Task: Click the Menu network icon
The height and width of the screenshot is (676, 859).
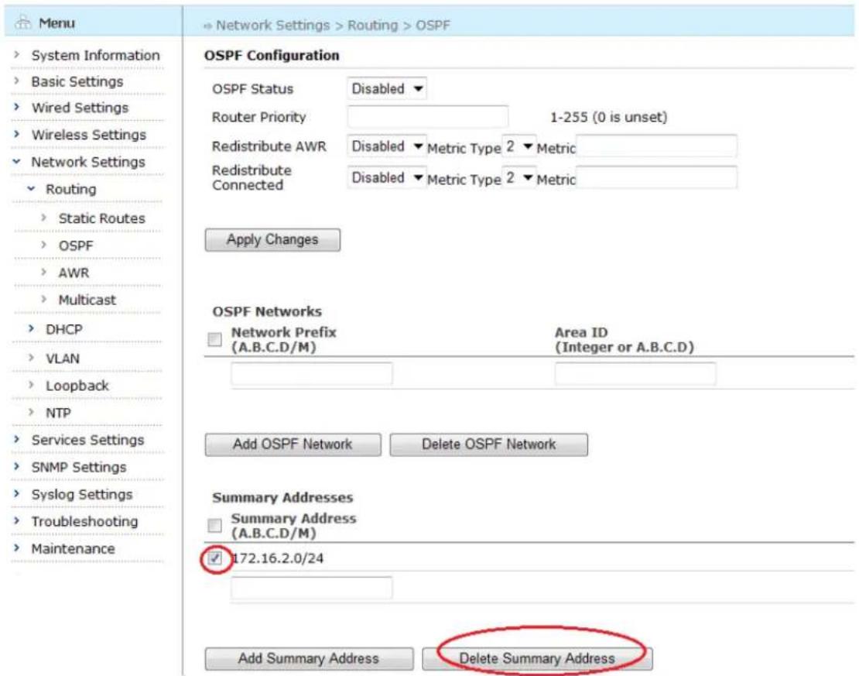Action: coord(23,23)
